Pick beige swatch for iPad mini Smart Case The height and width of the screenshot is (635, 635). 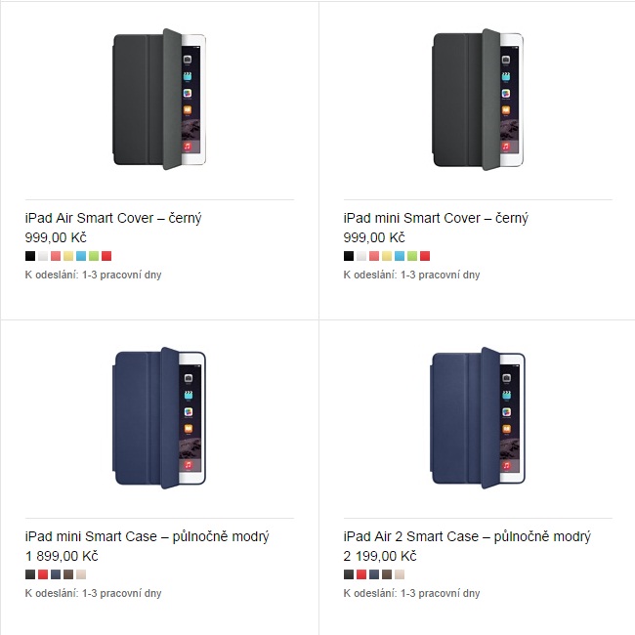point(81,574)
